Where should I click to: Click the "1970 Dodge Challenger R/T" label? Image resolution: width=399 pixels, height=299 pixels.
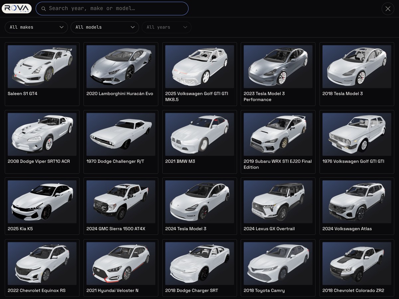tap(115, 161)
